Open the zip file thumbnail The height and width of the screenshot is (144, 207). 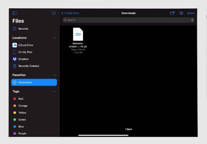[78, 34]
